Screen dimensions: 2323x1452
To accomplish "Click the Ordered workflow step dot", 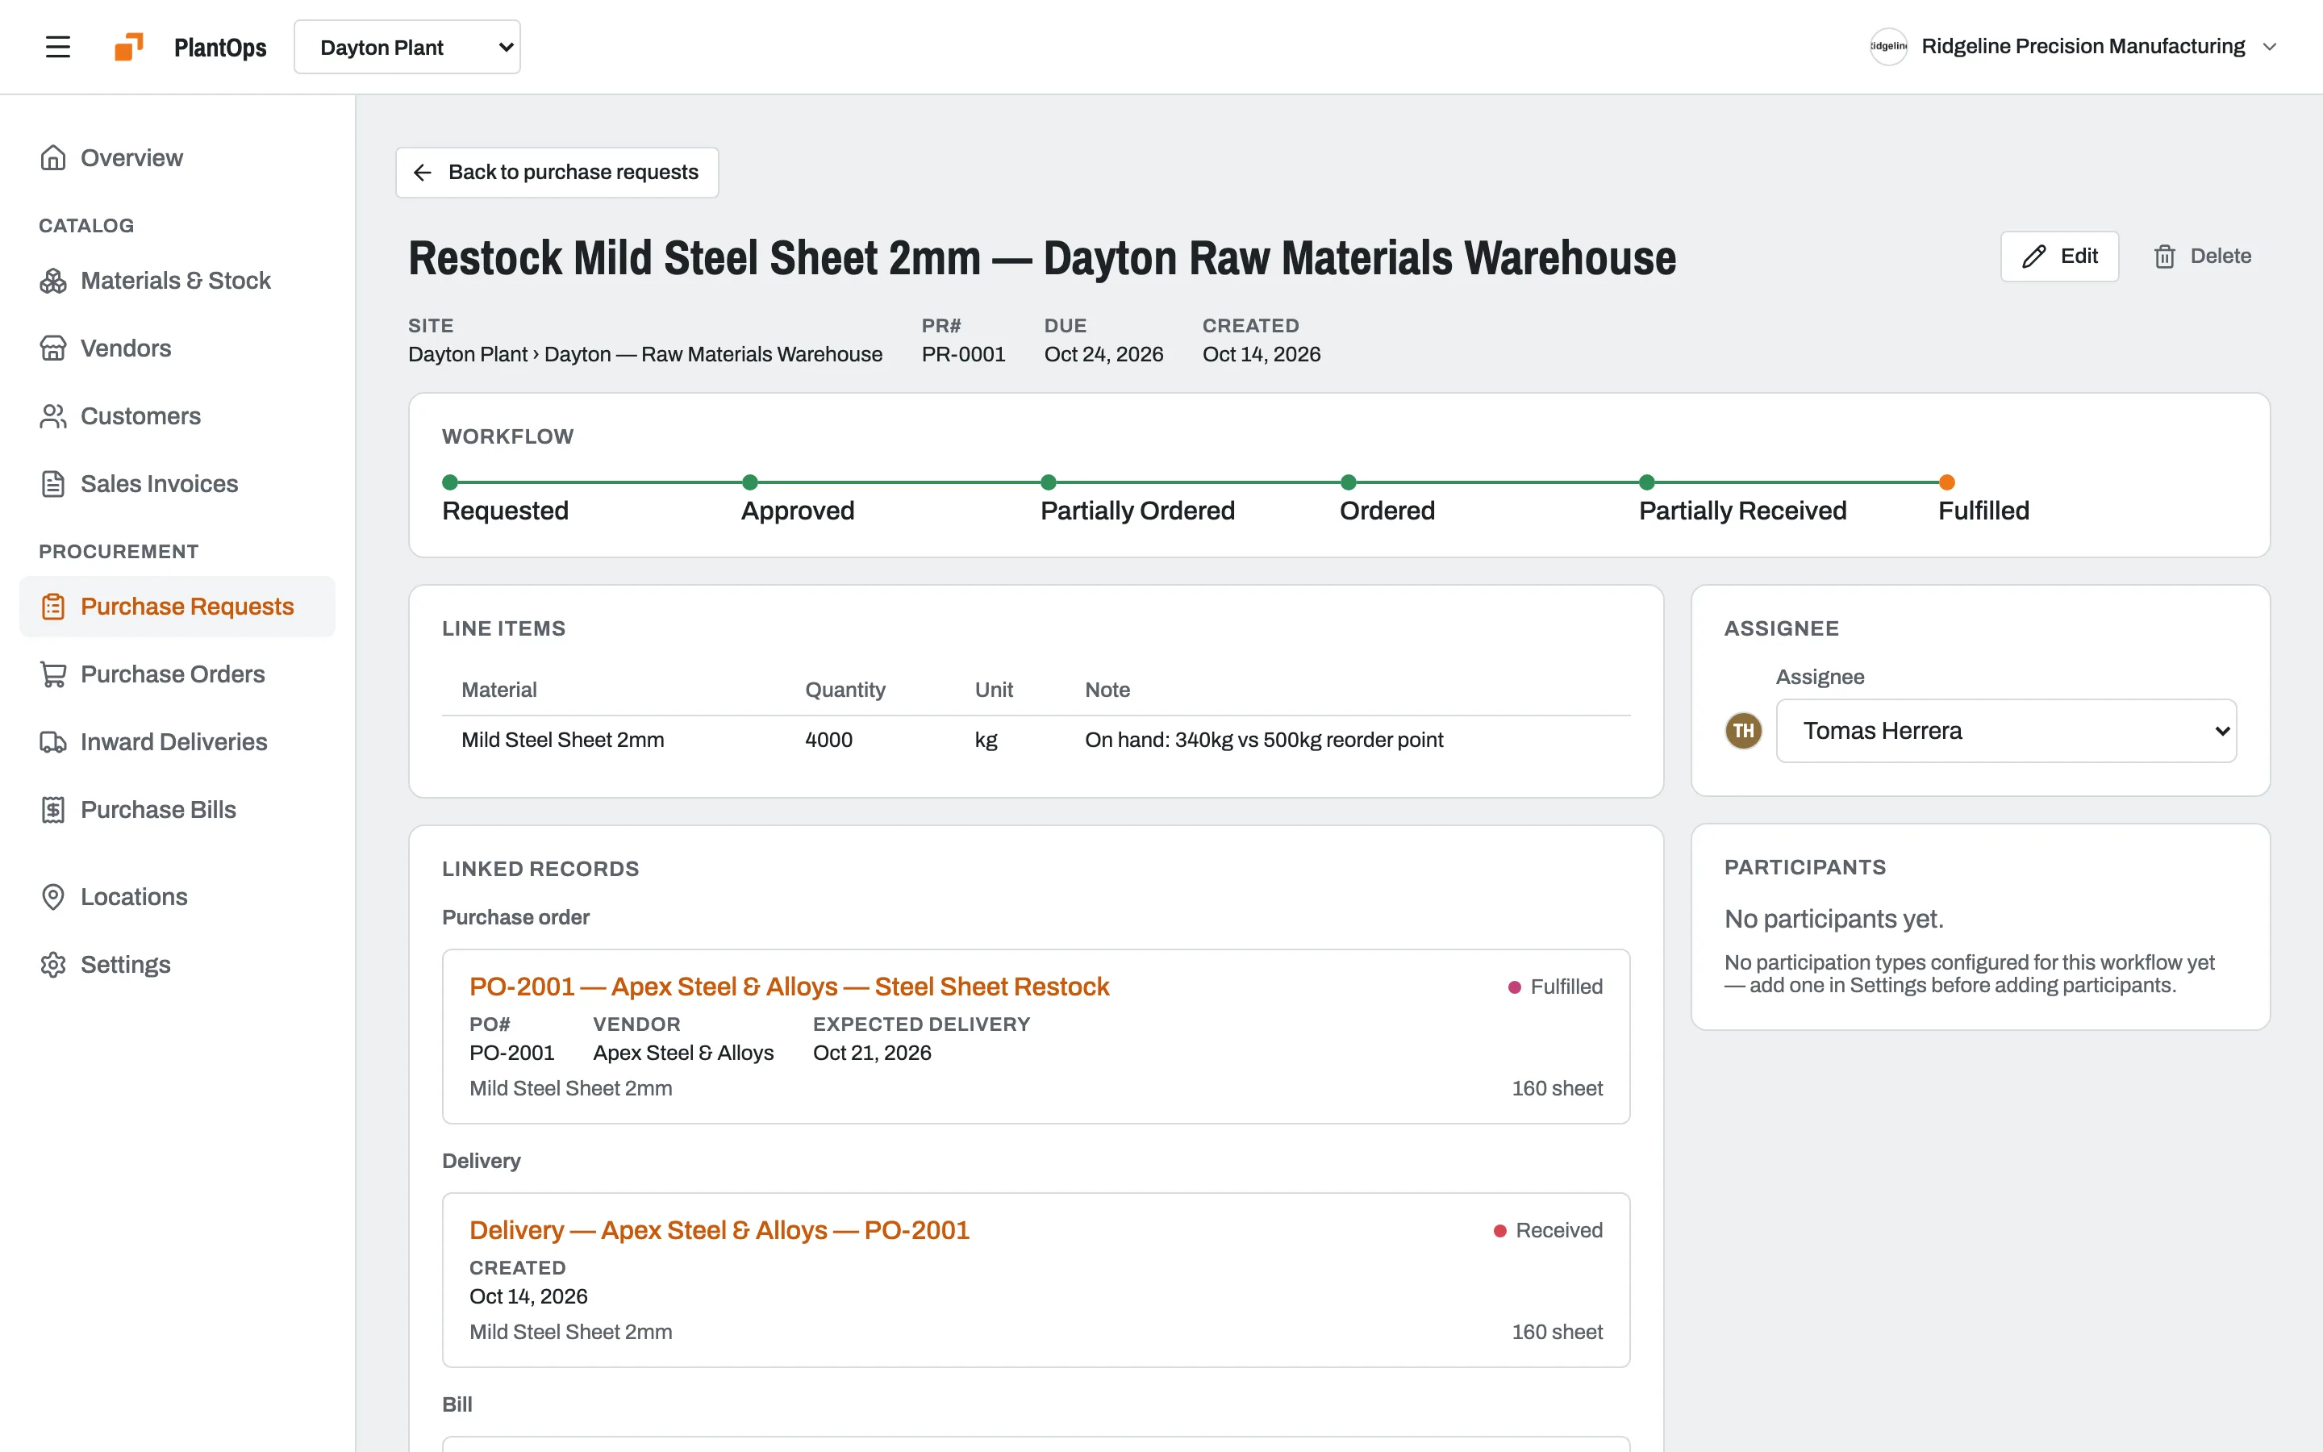I will tap(1348, 482).
